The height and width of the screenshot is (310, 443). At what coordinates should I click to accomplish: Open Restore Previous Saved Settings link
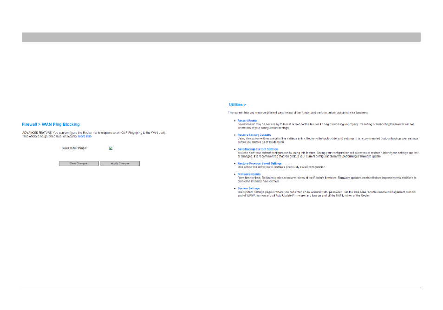pos(260,163)
